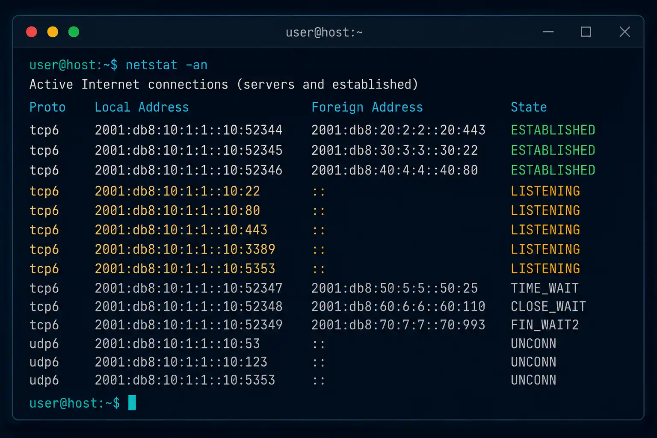Screen dimensions: 657x438
Task: Click LISTENING state of port 443 row
Action: click(545, 230)
